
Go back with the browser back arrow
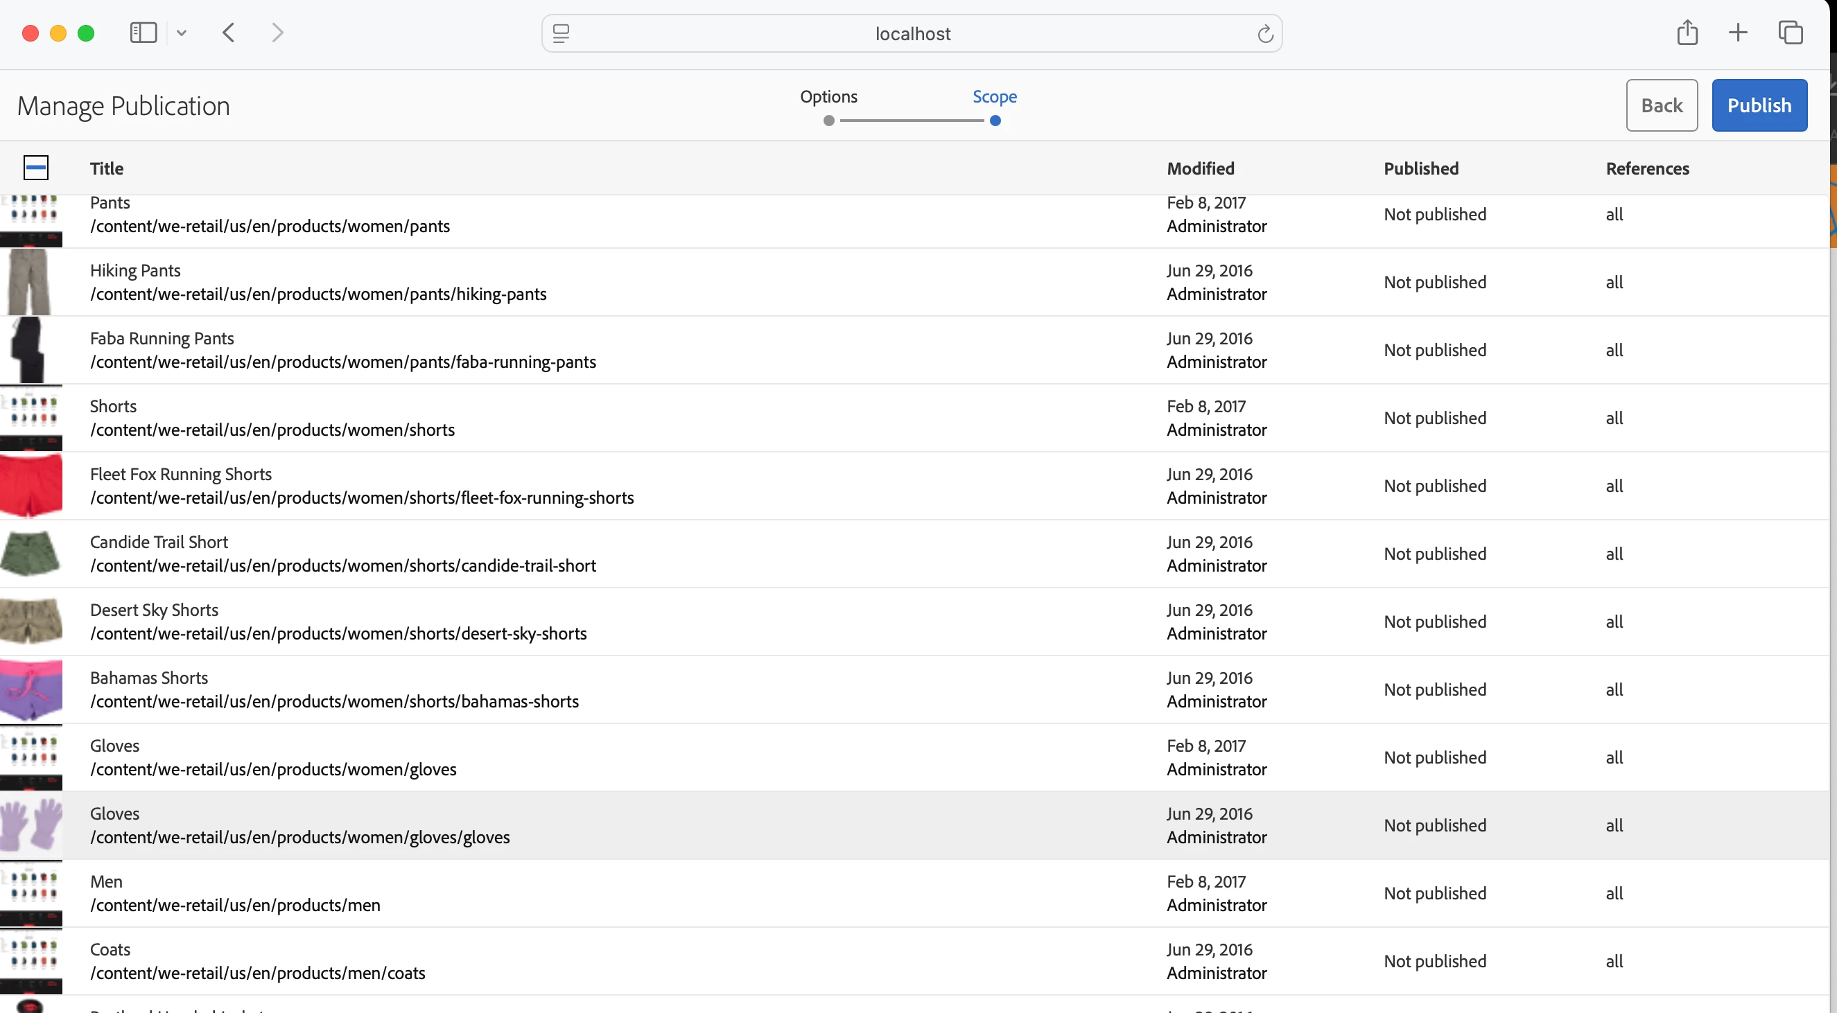click(228, 33)
